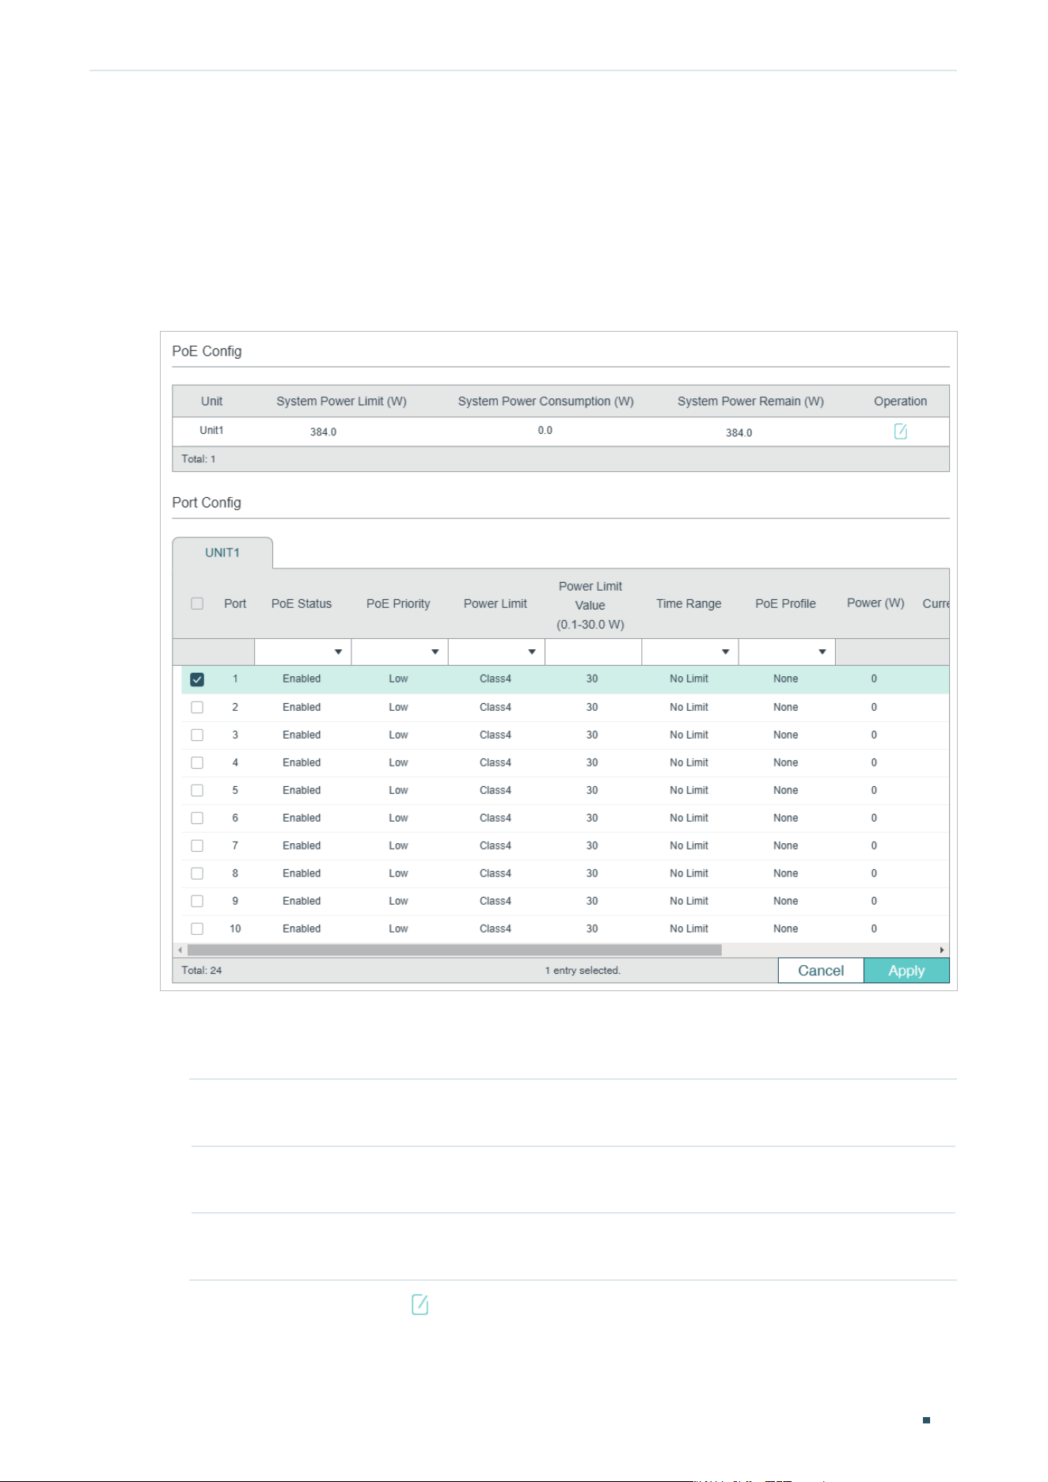This screenshot has height=1482, width=1048.
Task: Click the 'Total: 24' footer text
Action: [x=202, y=971]
